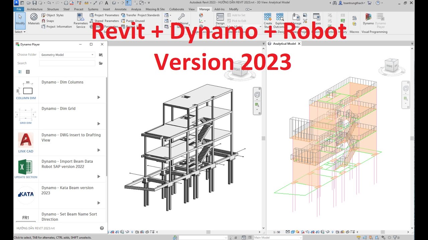Viewport: 428px width, 240px height.
Task: Expand the Undo history dropdown arrow
Action: point(53,3)
